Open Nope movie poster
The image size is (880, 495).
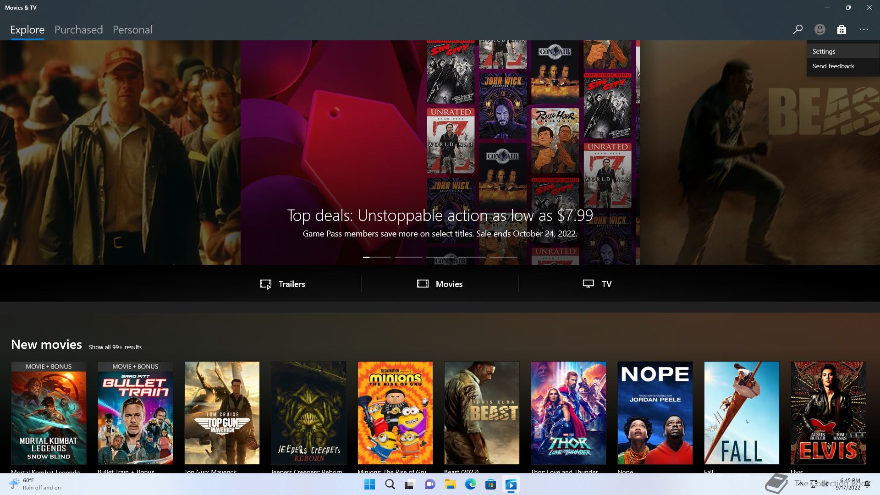(x=655, y=413)
